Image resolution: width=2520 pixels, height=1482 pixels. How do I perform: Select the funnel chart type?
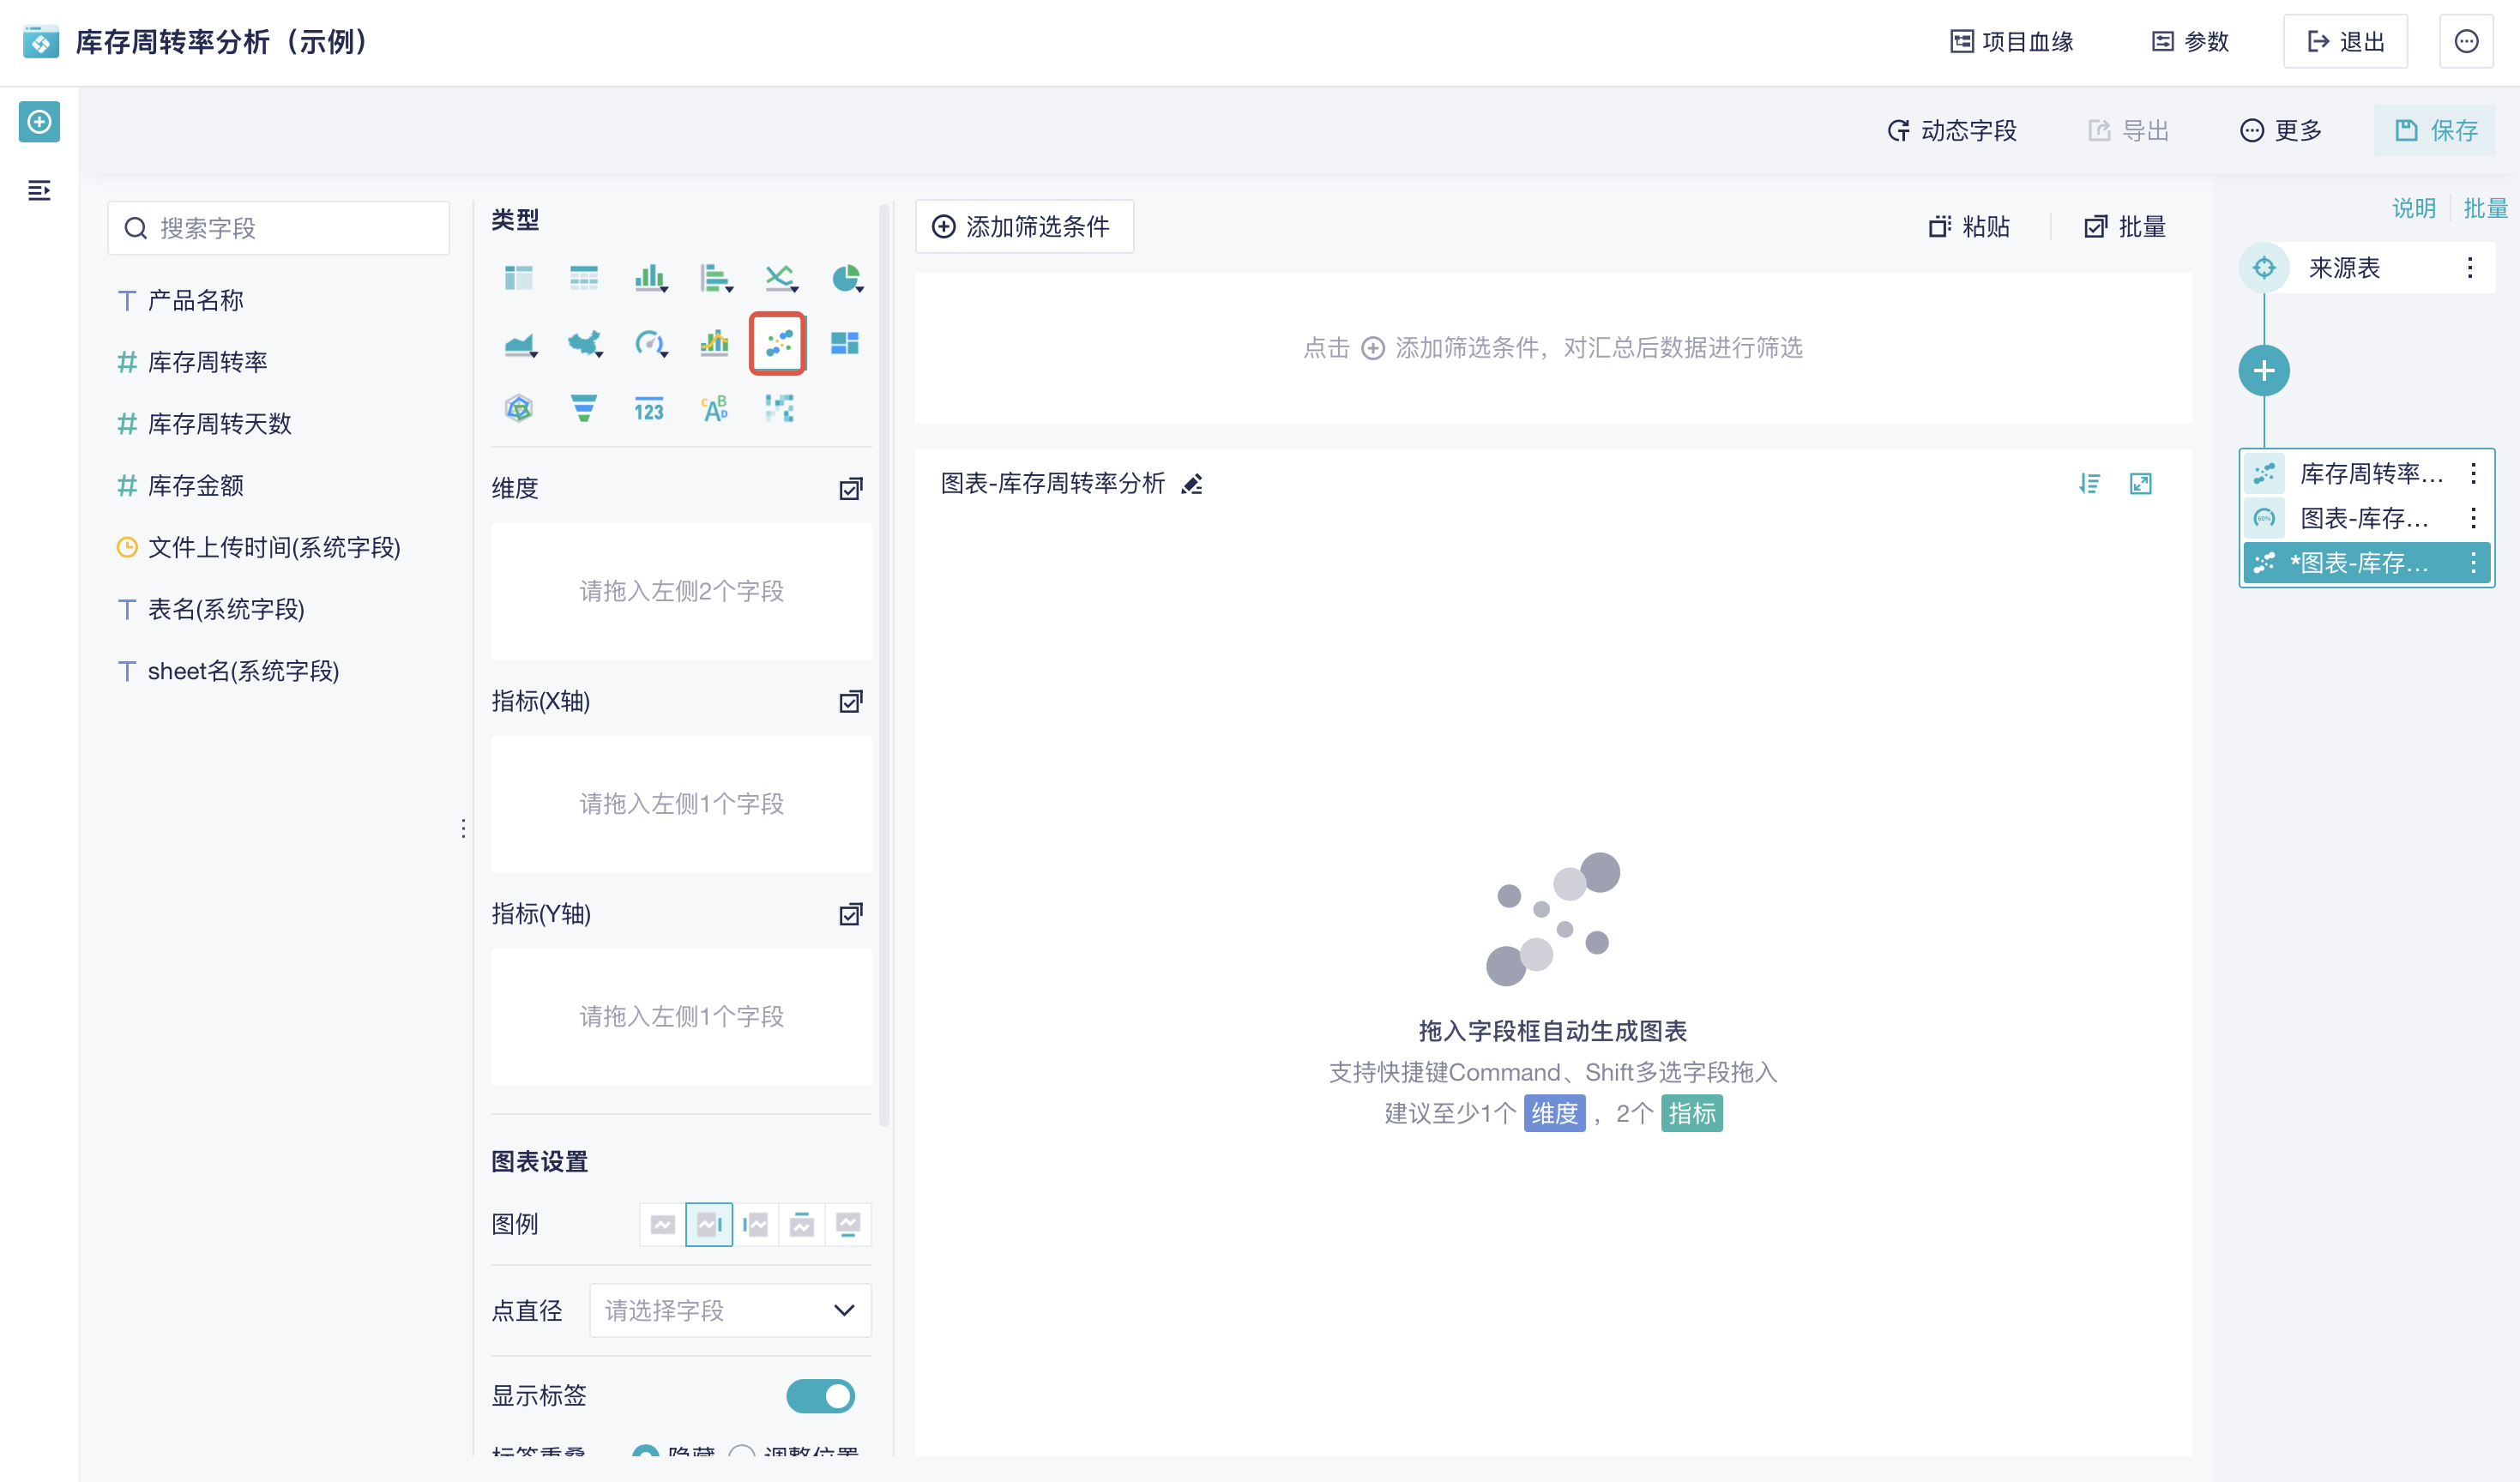(x=584, y=408)
